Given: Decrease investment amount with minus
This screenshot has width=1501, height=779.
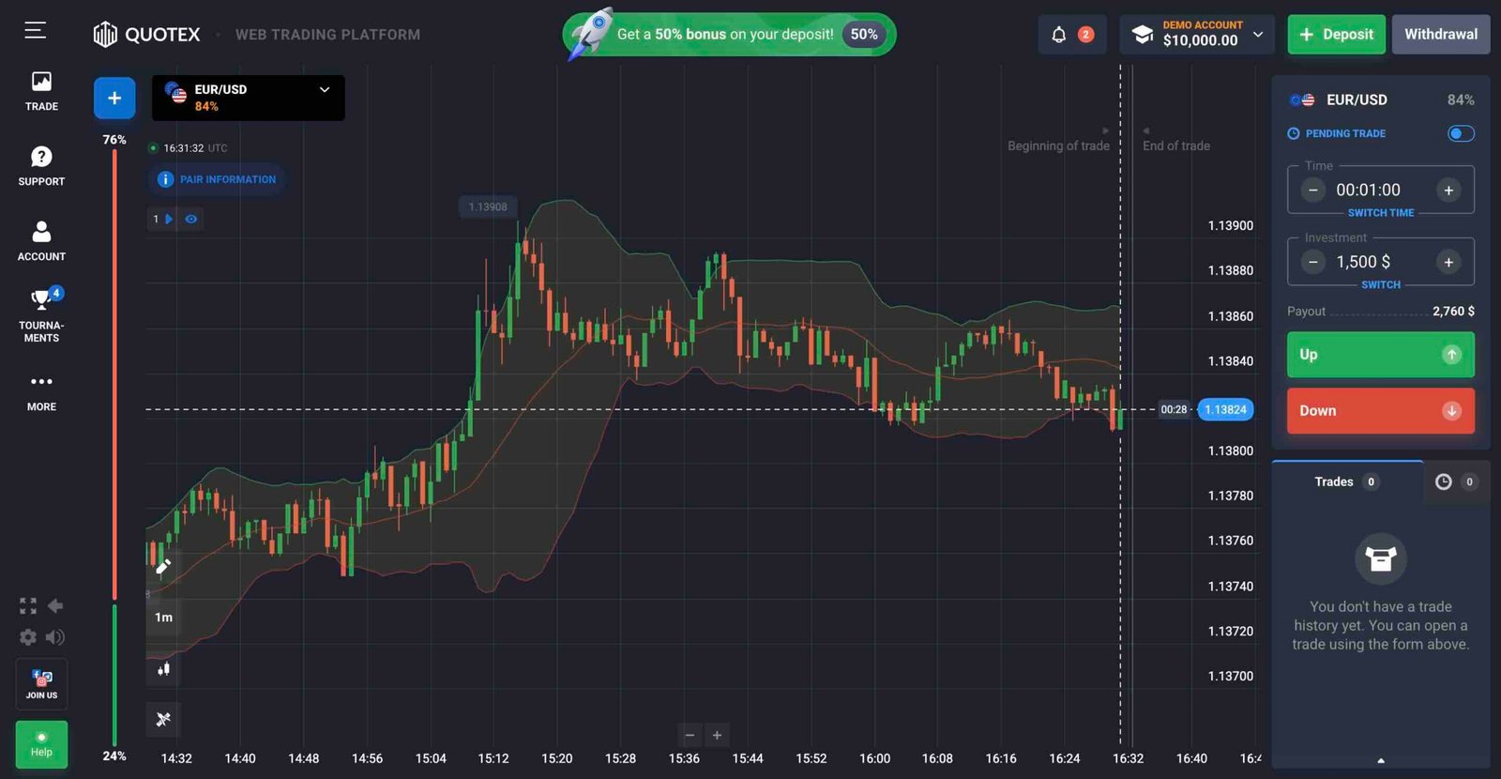Looking at the screenshot, I should pos(1313,263).
